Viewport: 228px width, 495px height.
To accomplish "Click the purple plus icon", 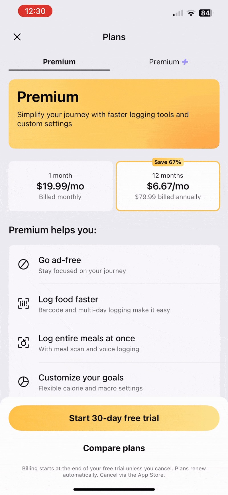I will 185,62.
